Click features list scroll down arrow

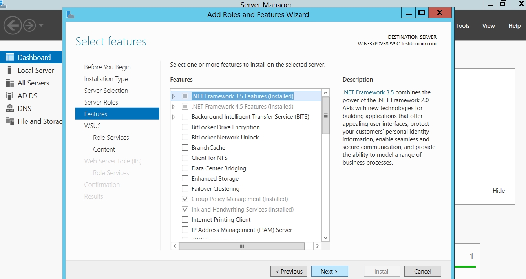pos(325,237)
